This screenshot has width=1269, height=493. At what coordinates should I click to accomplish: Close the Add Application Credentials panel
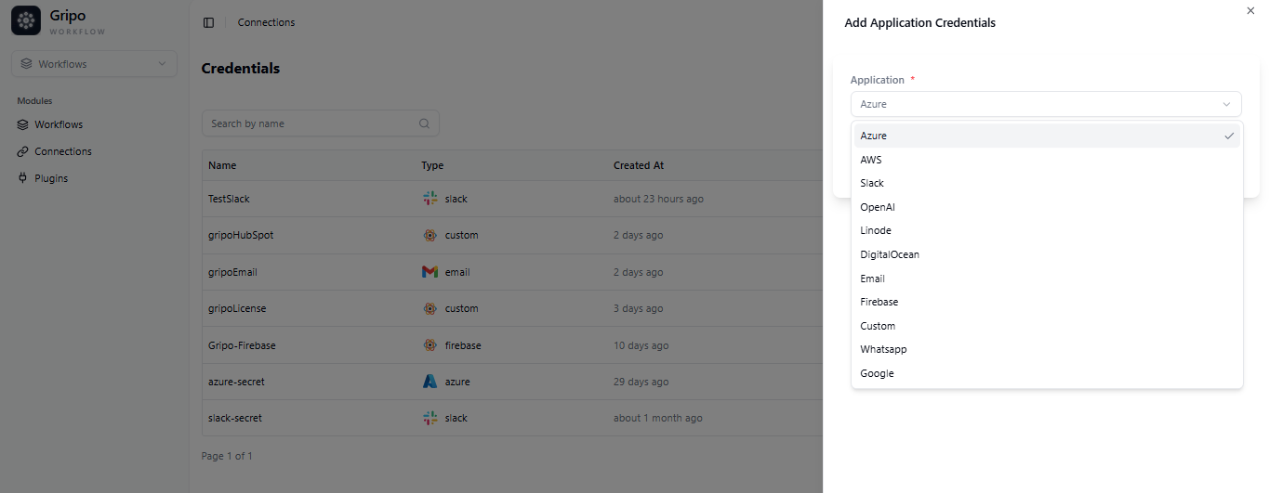click(1249, 10)
